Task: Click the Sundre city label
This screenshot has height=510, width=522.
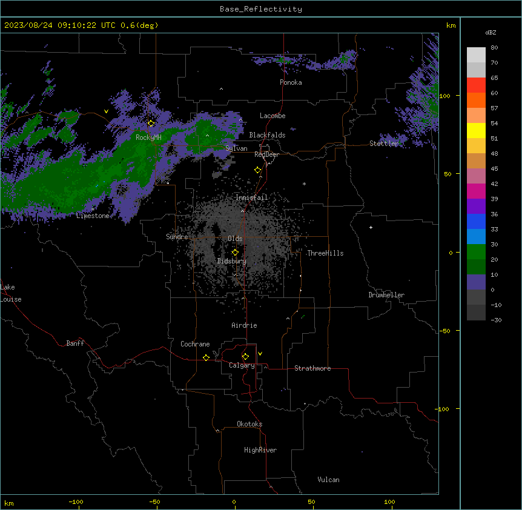Action: coord(177,237)
